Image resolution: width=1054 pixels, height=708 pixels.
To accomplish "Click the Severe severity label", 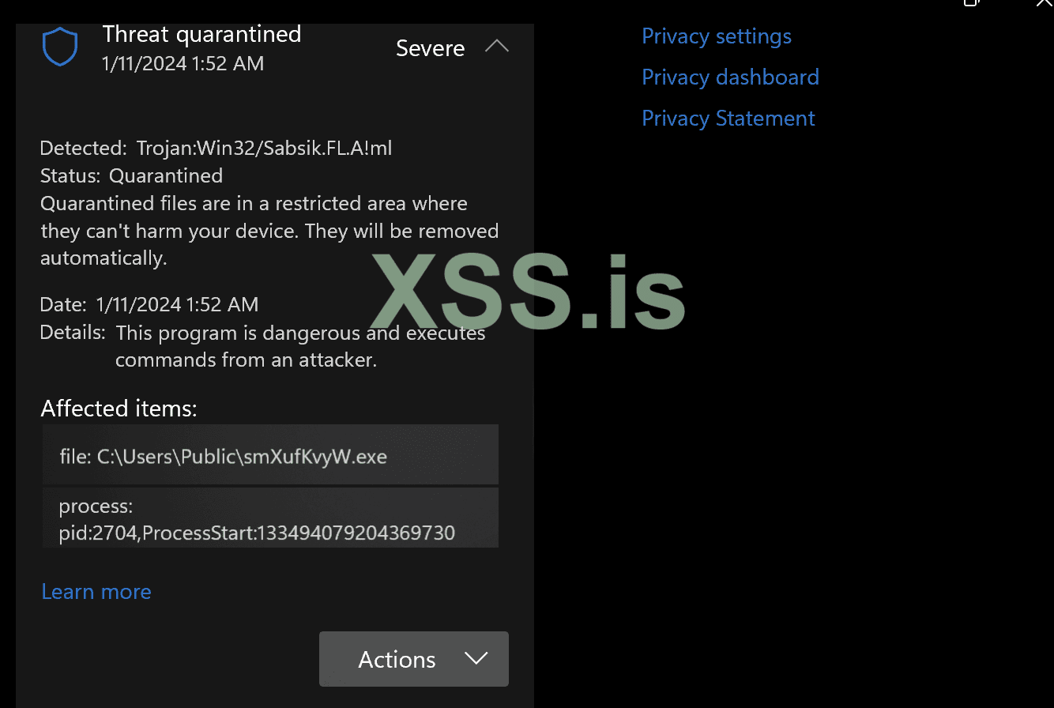I will [x=430, y=48].
